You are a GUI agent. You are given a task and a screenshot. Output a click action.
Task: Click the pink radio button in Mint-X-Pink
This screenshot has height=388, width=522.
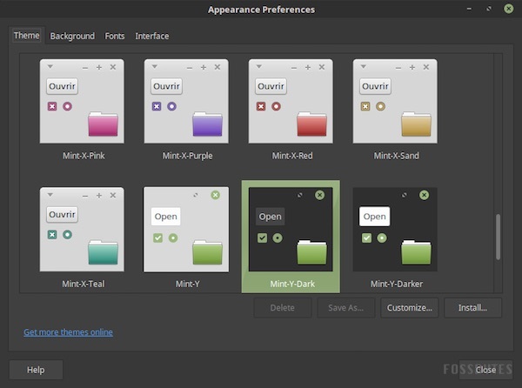[67, 106]
